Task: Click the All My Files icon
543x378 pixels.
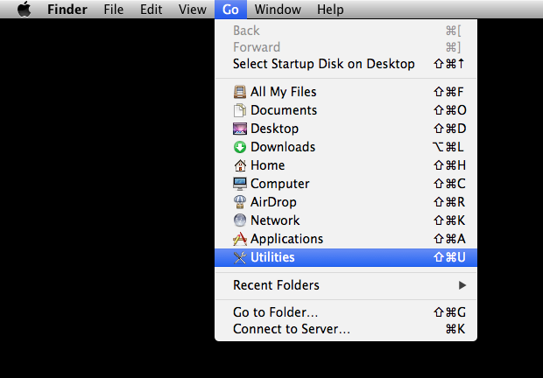Action: pyautogui.click(x=240, y=92)
